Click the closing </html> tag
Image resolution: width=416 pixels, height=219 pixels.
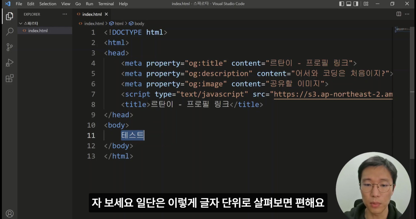click(119, 156)
